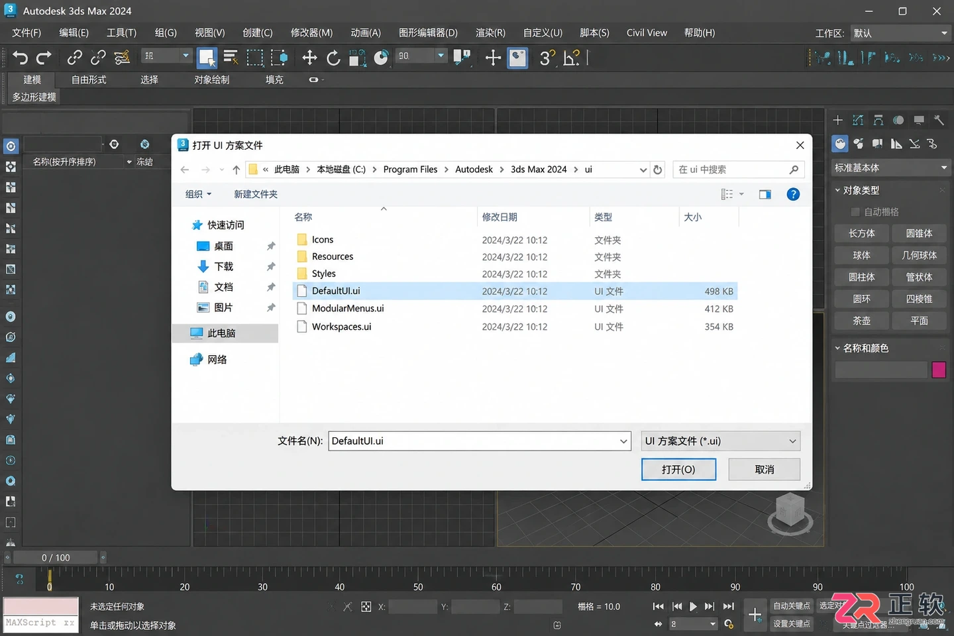Activate the Select and Place tool

tap(381, 58)
